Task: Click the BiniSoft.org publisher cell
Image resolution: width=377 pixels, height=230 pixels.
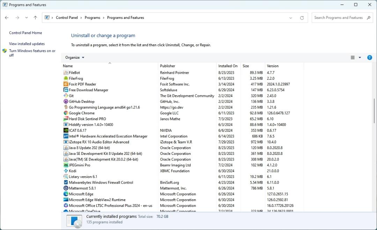Action: pos(170,182)
